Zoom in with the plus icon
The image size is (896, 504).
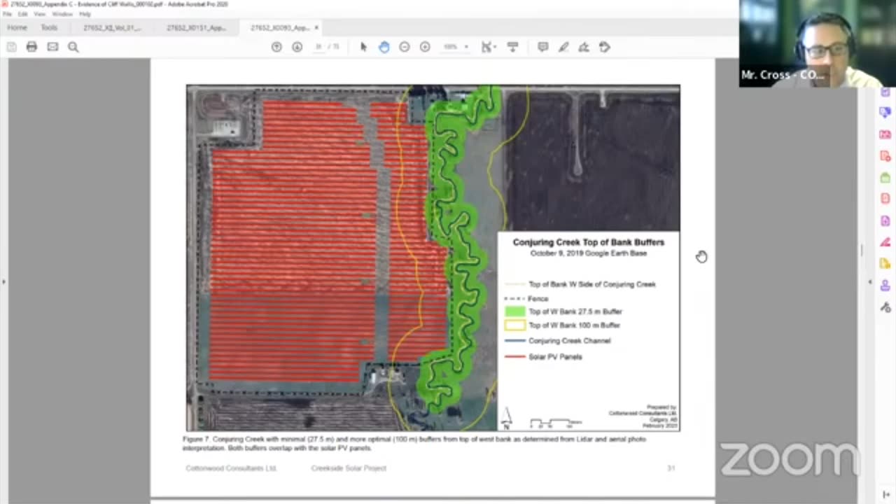pos(425,47)
